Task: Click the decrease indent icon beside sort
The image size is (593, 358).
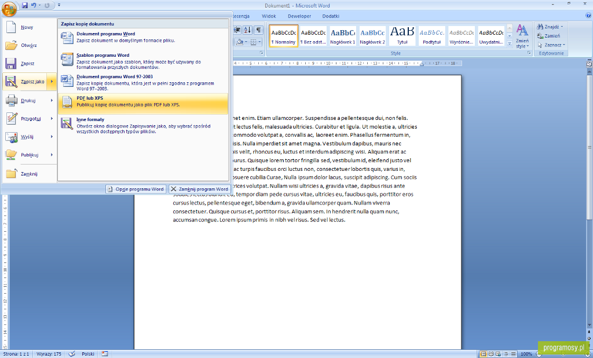Action: coord(237,30)
